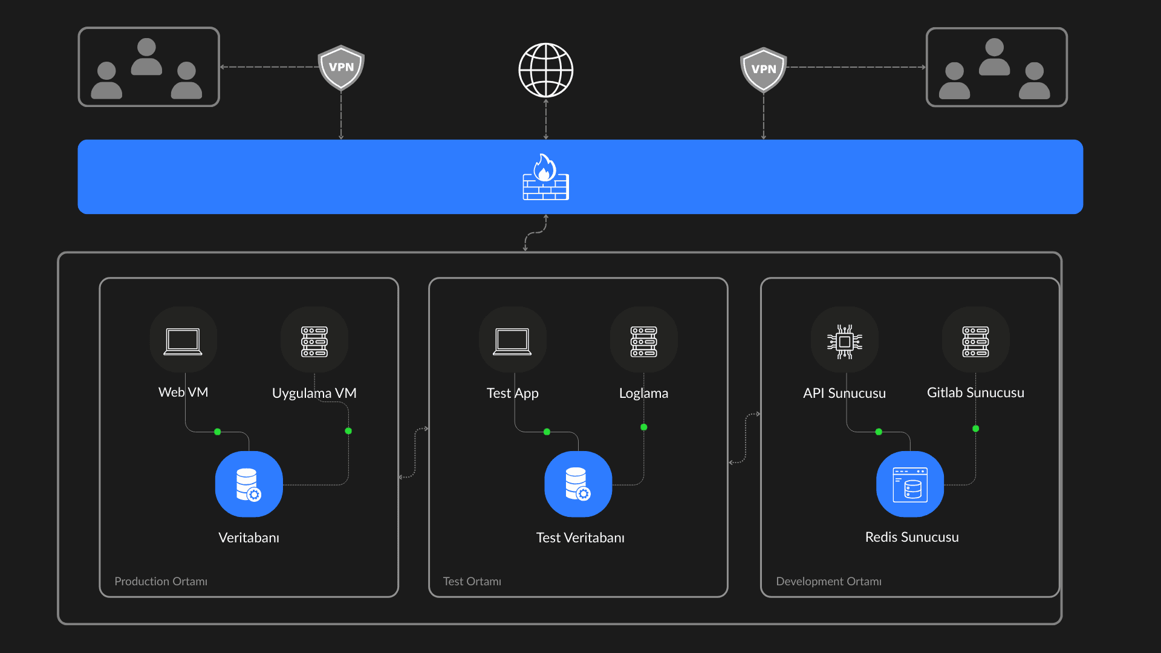Click the right user group box

pos(997,67)
